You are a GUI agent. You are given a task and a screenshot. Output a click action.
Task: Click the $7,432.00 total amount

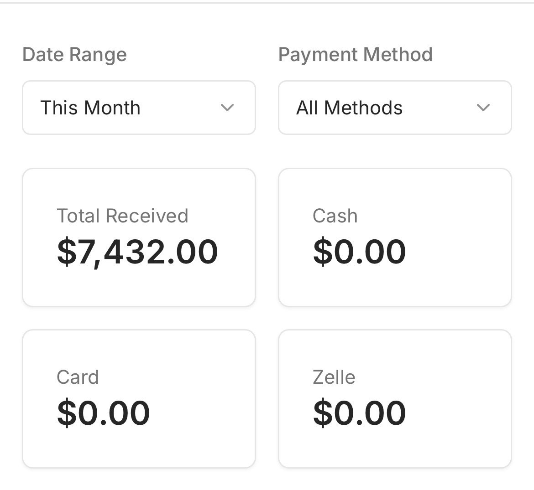click(x=137, y=252)
